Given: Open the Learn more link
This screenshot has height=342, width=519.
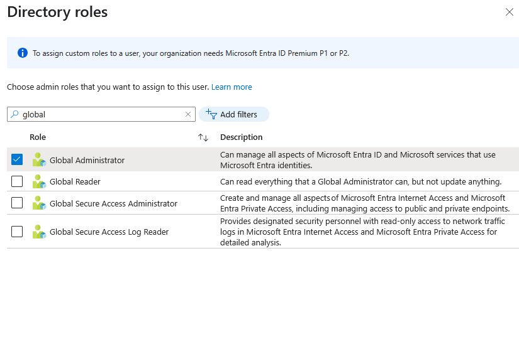Looking at the screenshot, I should point(232,87).
